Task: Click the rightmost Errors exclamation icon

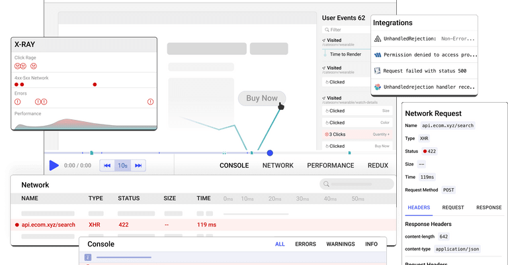Action: 150,102
